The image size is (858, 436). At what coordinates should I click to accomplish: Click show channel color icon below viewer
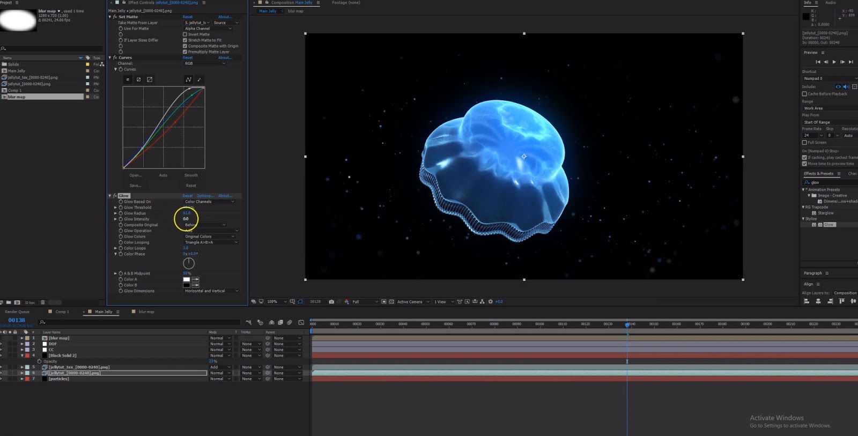[346, 301]
